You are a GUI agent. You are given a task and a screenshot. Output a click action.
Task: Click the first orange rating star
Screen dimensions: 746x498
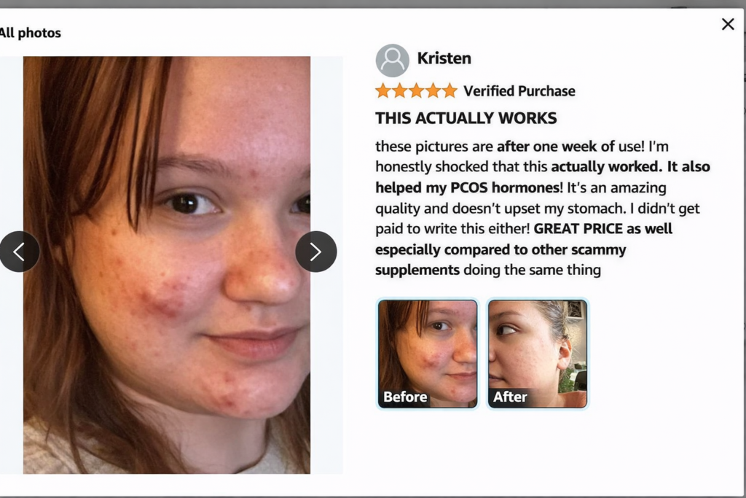pos(383,90)
